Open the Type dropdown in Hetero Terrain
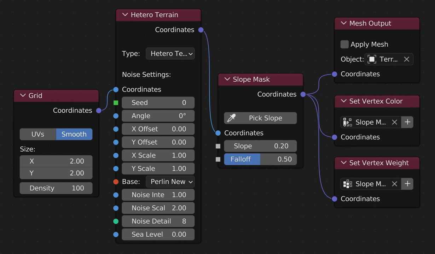435x254 pixels. tap(170, 54)
